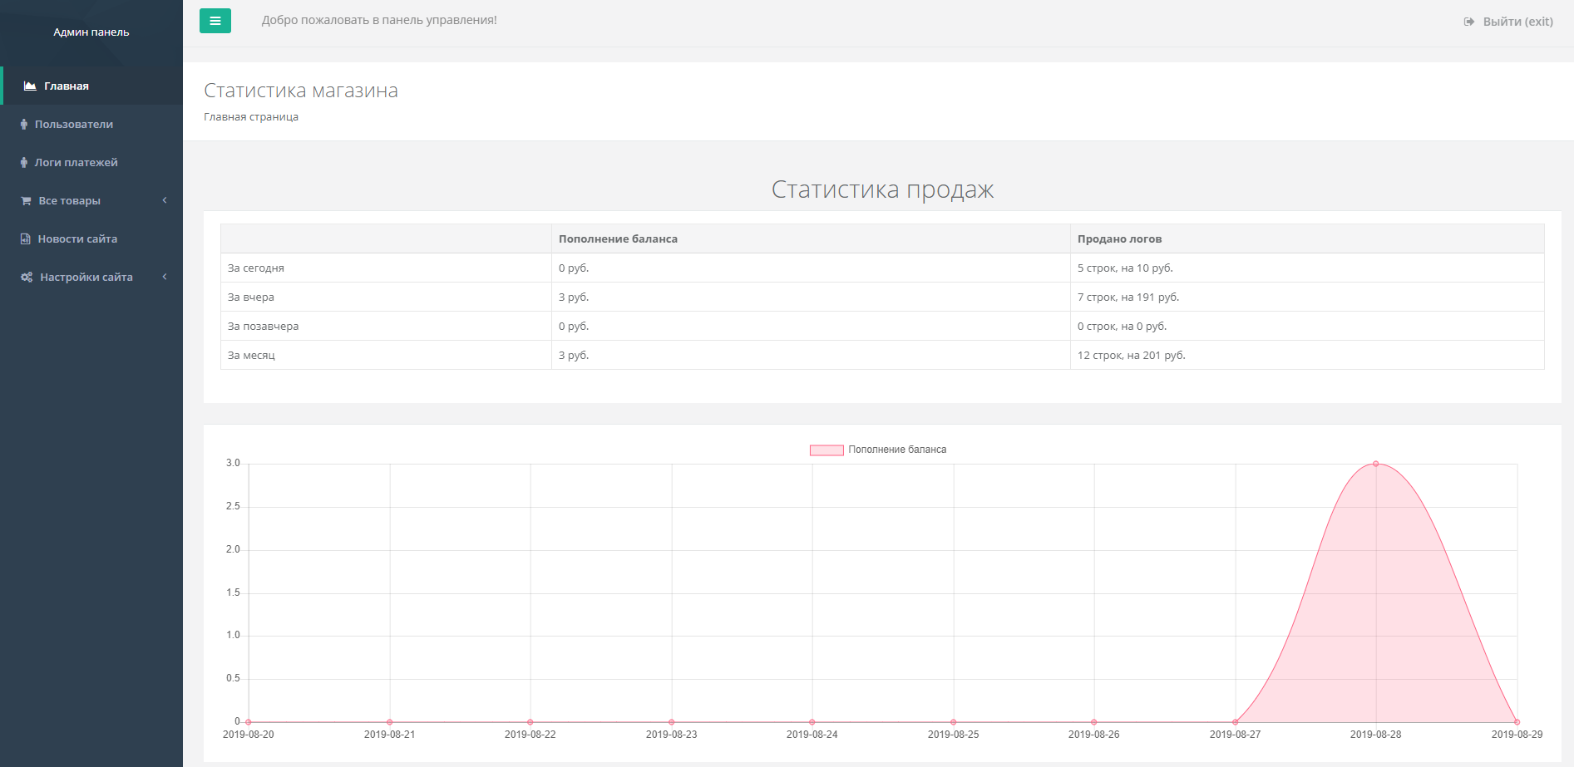Select the user icon beside Пользователи

(22, 124)
